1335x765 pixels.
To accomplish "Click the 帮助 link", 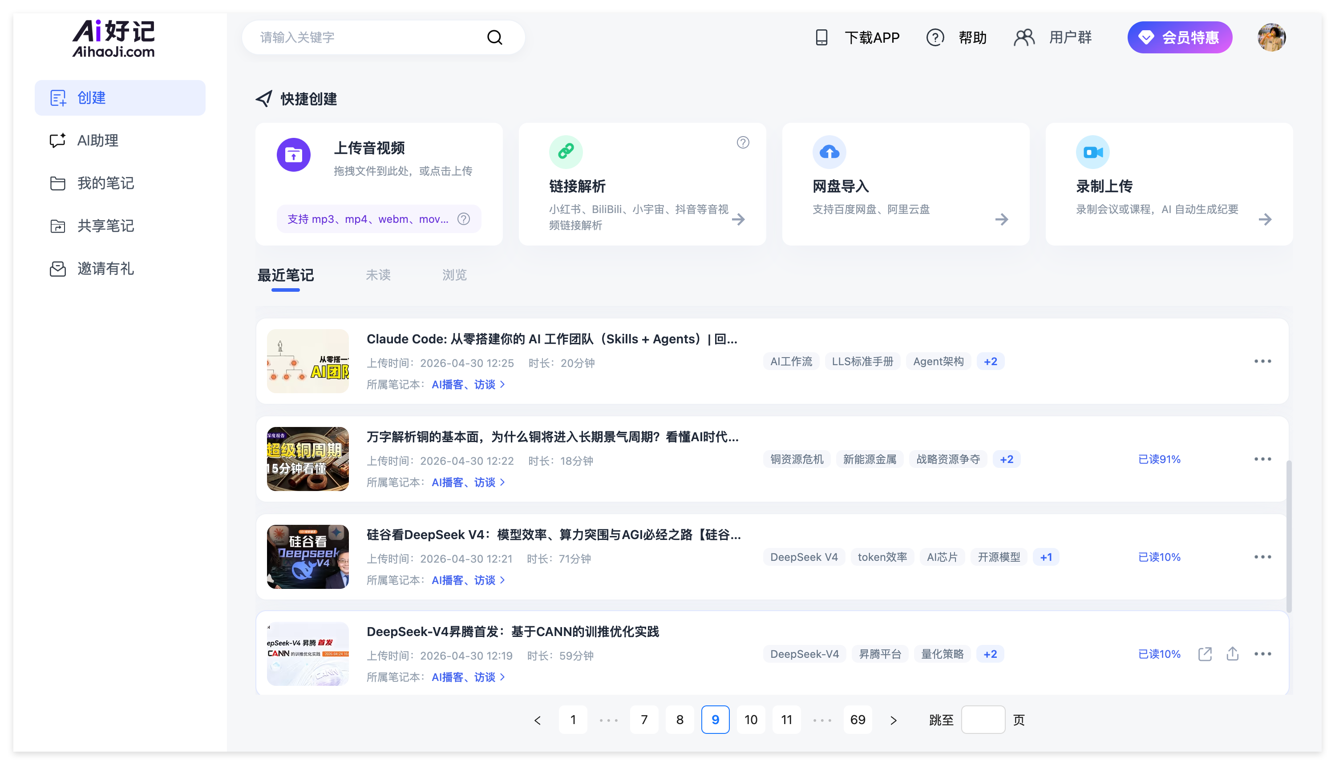I will (972, 37).
